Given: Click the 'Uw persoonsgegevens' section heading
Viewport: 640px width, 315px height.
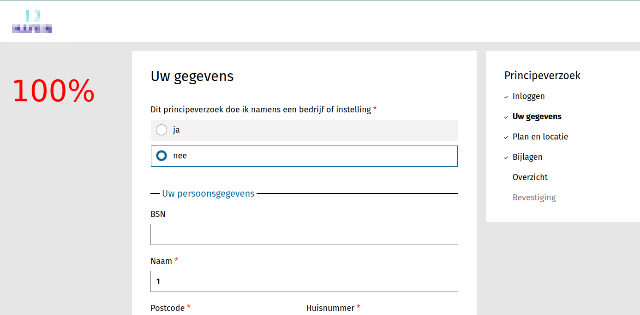Looking at the screenshot, I should coord(208,193).
